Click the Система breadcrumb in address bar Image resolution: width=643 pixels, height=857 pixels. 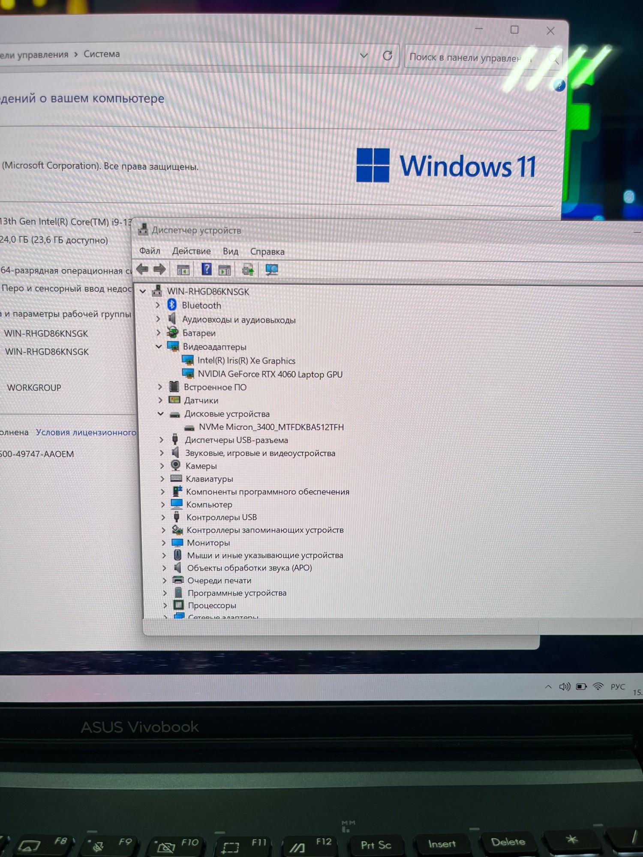pos(102,54)
